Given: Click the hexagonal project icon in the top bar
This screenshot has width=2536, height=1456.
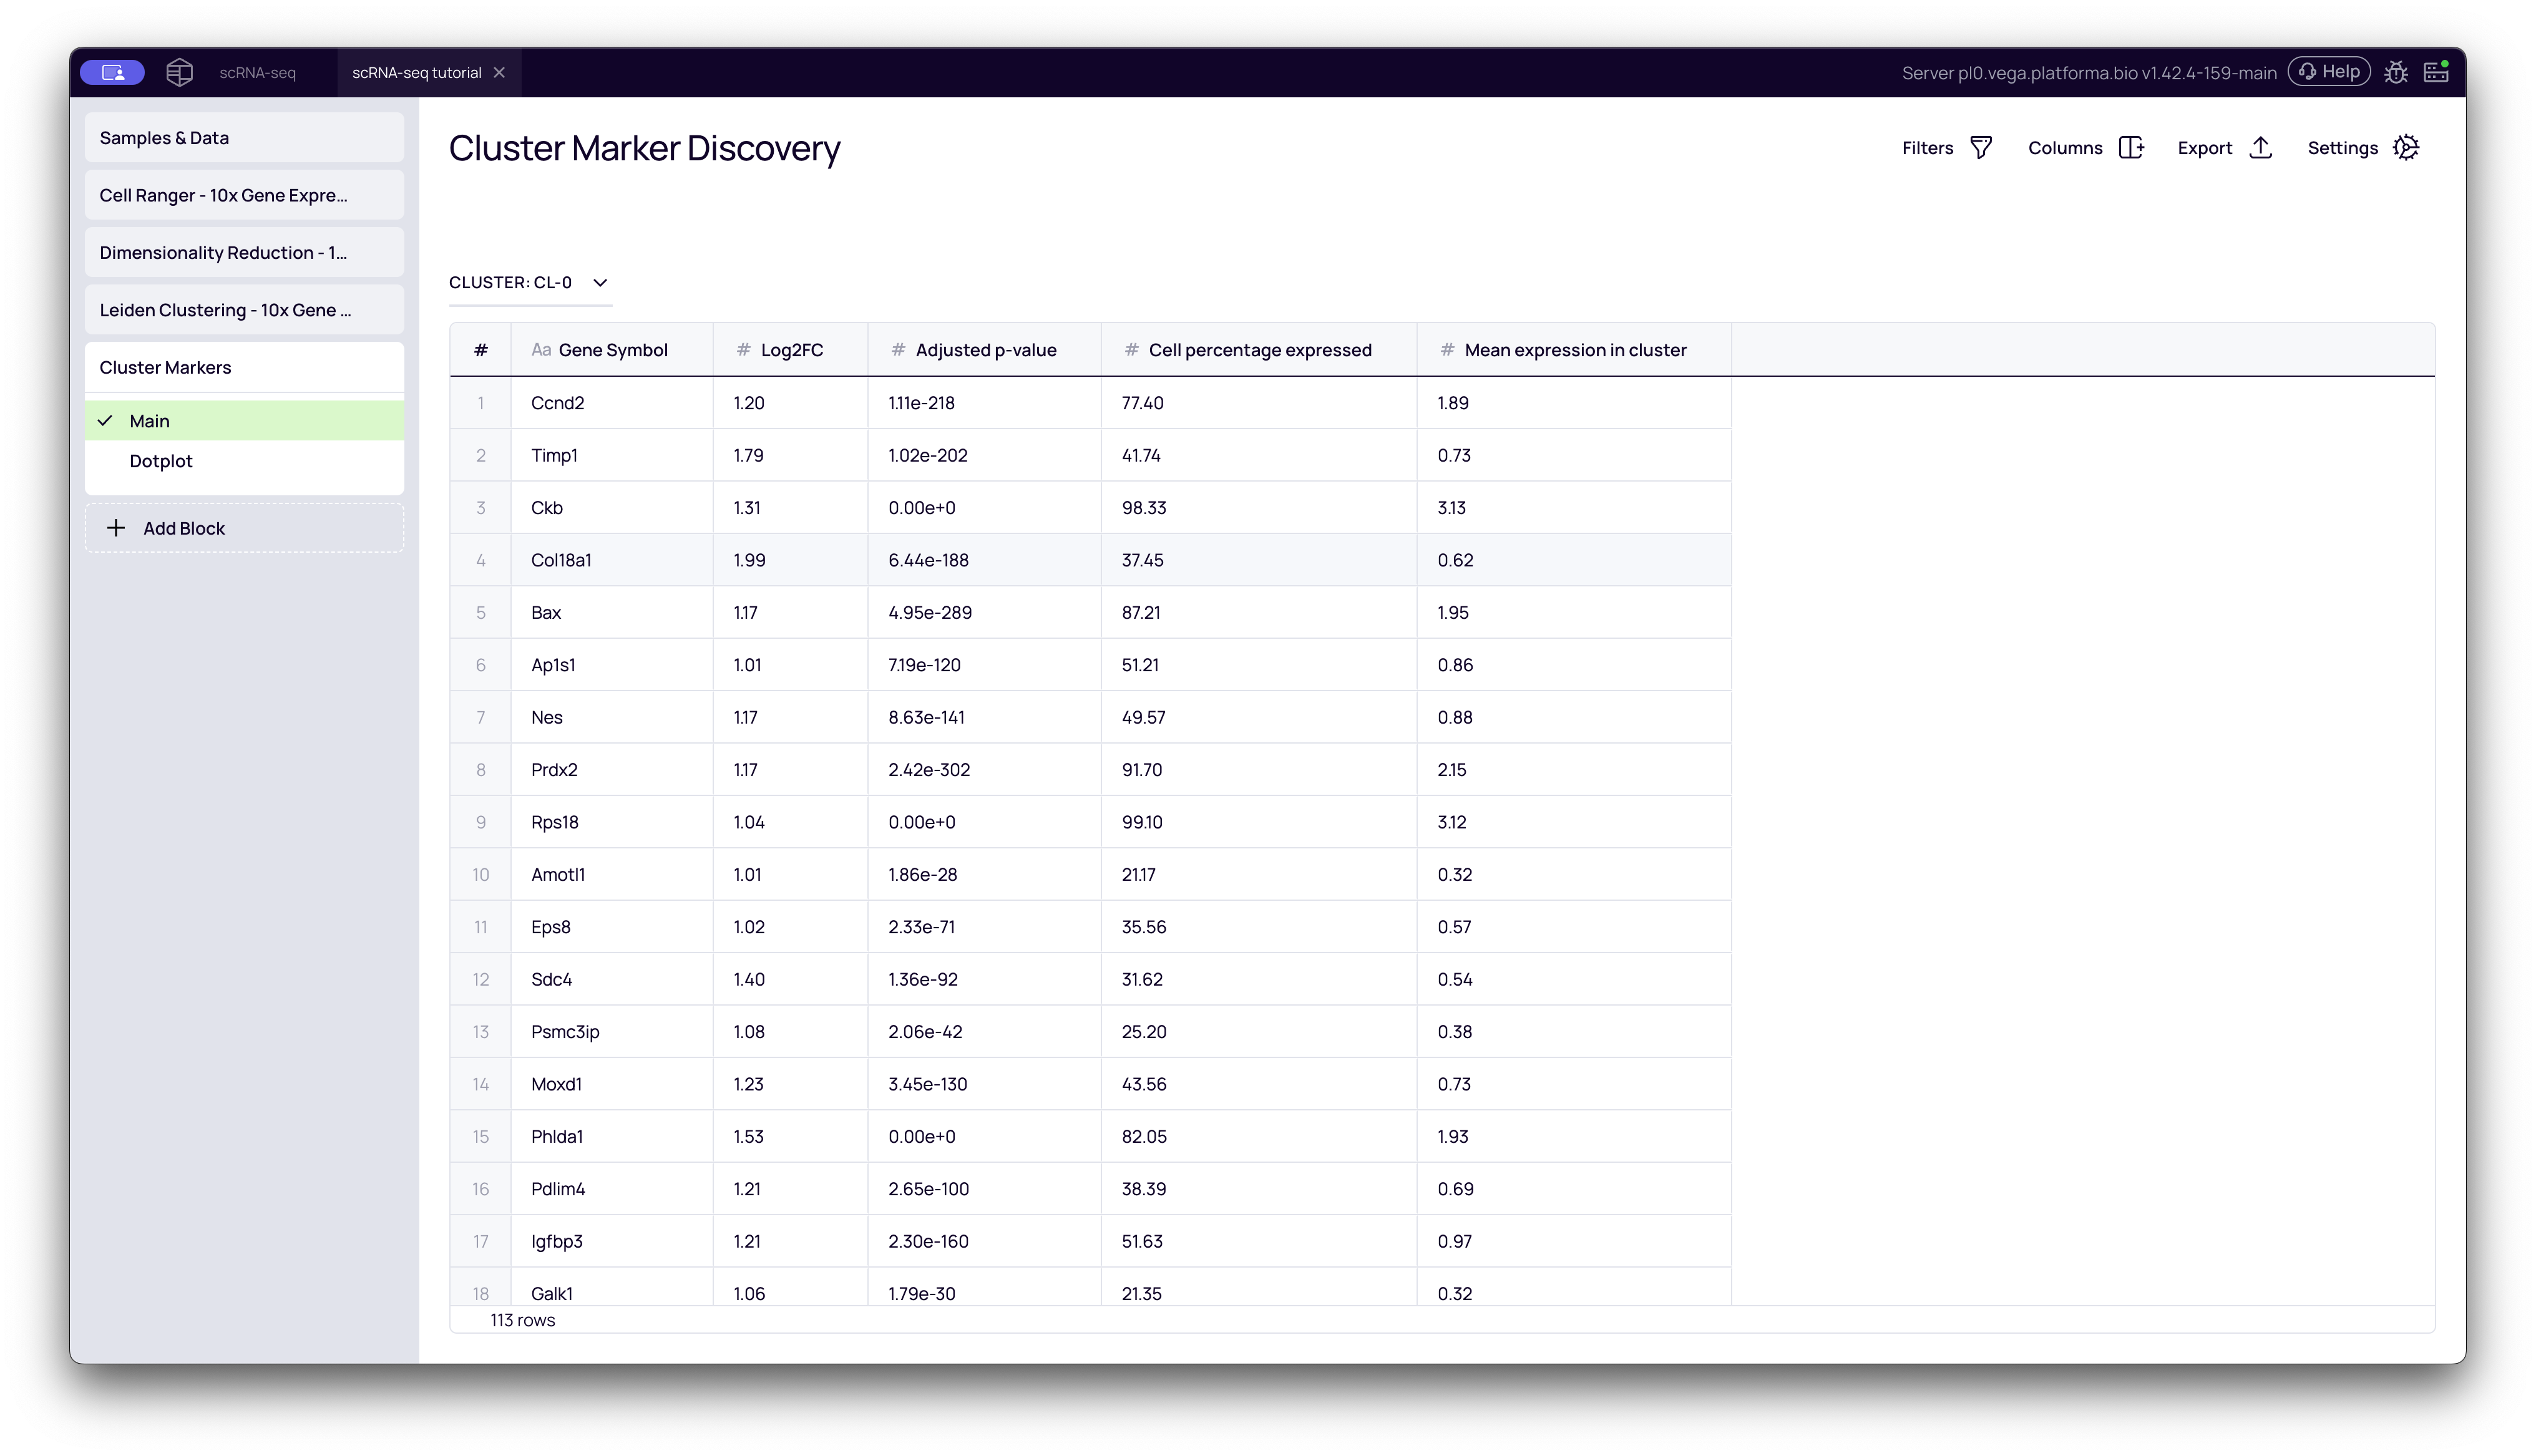Looking at the screenshot, I should (180, 71).
